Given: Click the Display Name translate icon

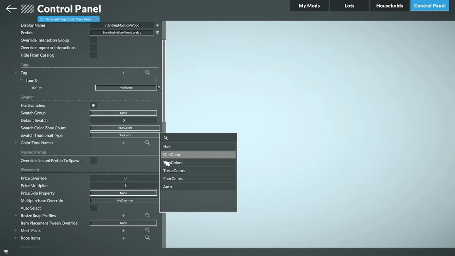Looking at the screenshot, I should (x=158, y=25).
